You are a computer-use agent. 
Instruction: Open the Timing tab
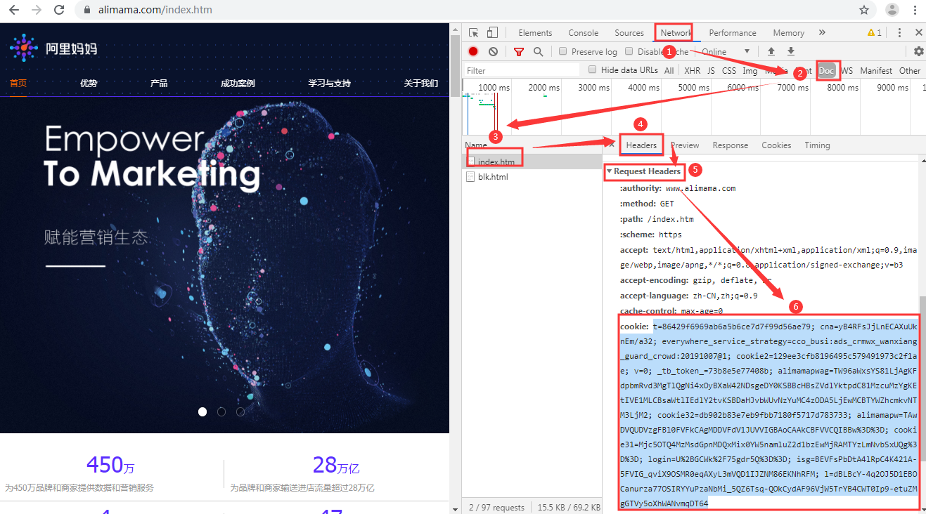coord(817,145)
